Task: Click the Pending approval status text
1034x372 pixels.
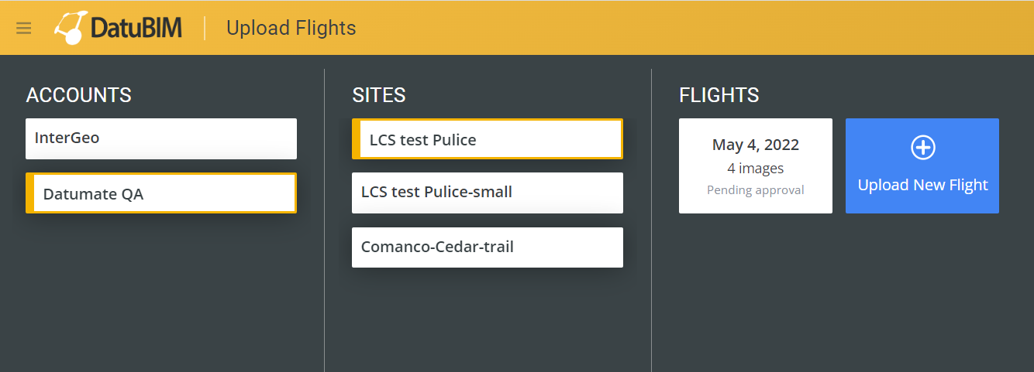Action: pos(756,189)
